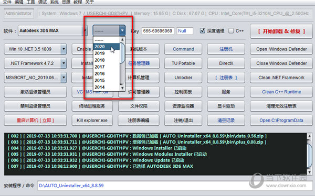Click the Key field 666-69696969
This screenshot has height=196, width=315.
coord(157,31)
